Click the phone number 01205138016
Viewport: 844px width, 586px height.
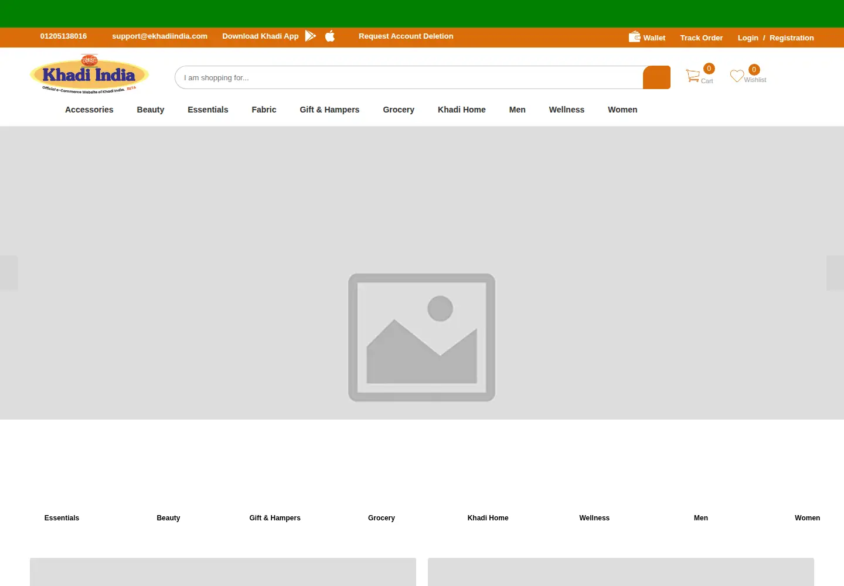point(63,36)
